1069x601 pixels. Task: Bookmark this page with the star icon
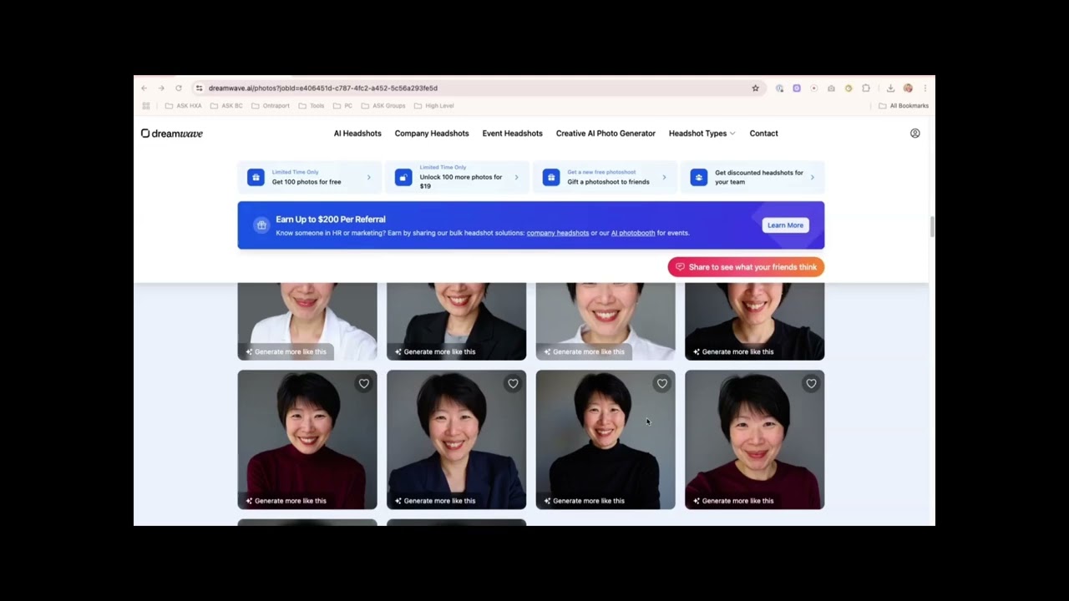coord(755,88)
